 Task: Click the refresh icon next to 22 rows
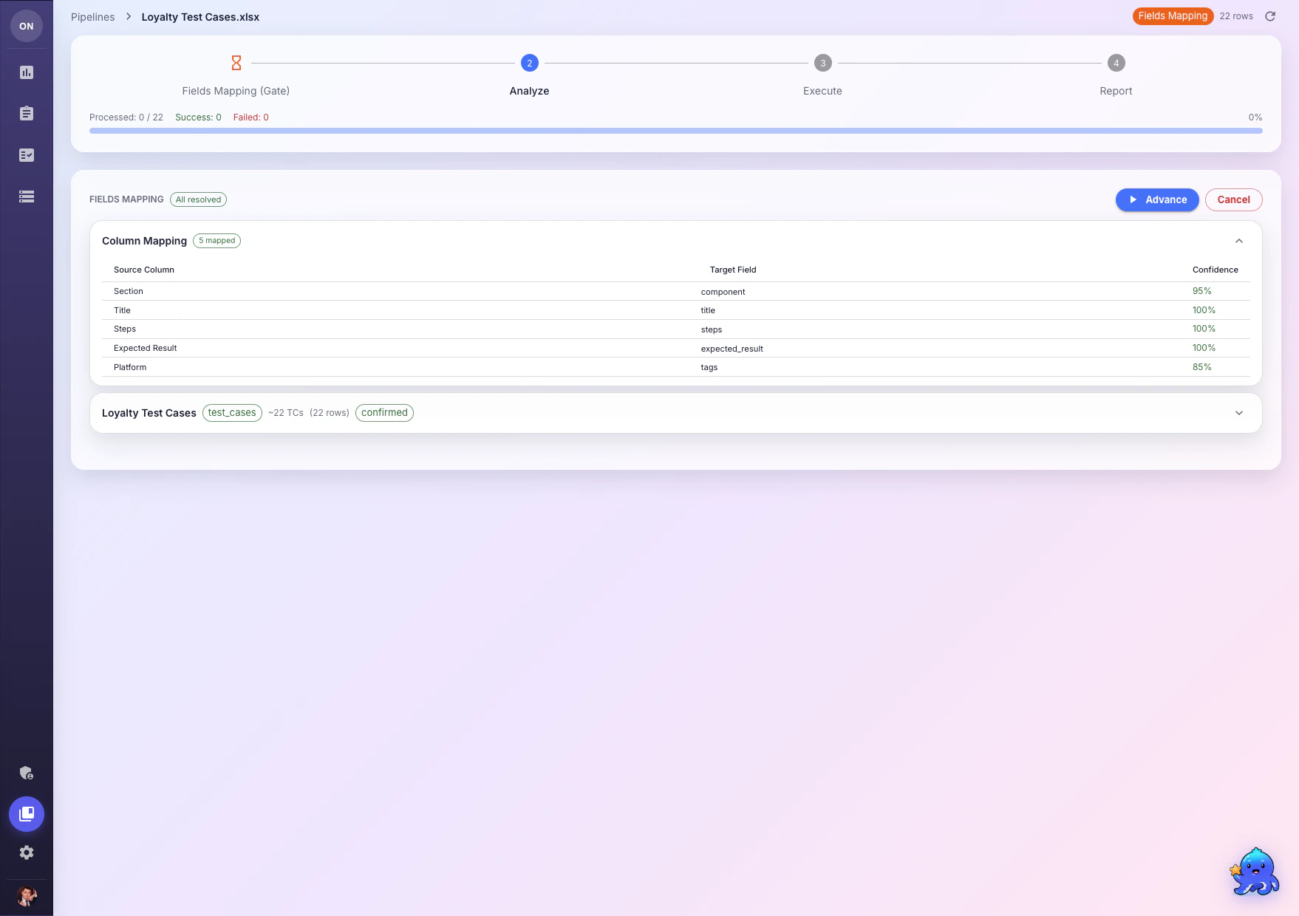pos(1270,16)
